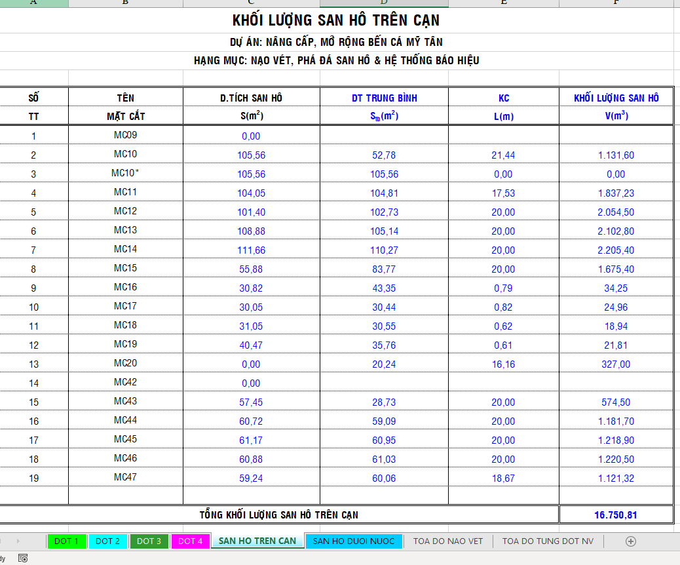Select cell MC47
Image resolution: width=680 pixels, height=565 pixels.
click(x=125, y=477)
